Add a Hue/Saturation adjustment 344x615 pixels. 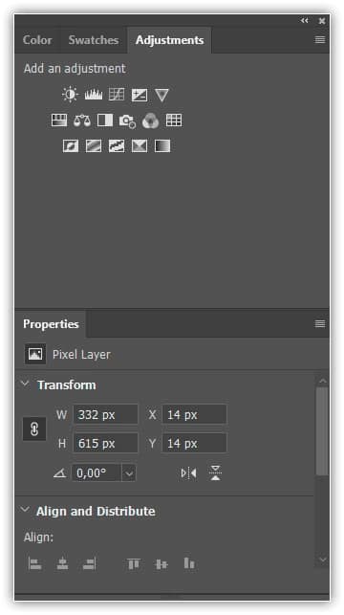pos(59,121)
